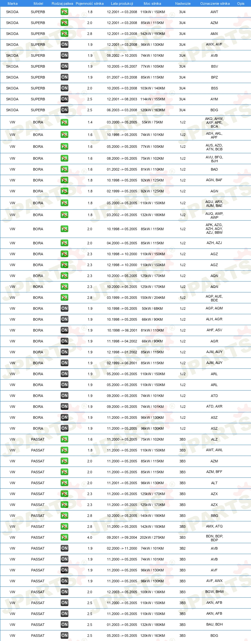The height and width of the screenshot is (641, 251).
Task: Click the ON icon in Bora ATD, AXR row
Action: click(65, 407)
